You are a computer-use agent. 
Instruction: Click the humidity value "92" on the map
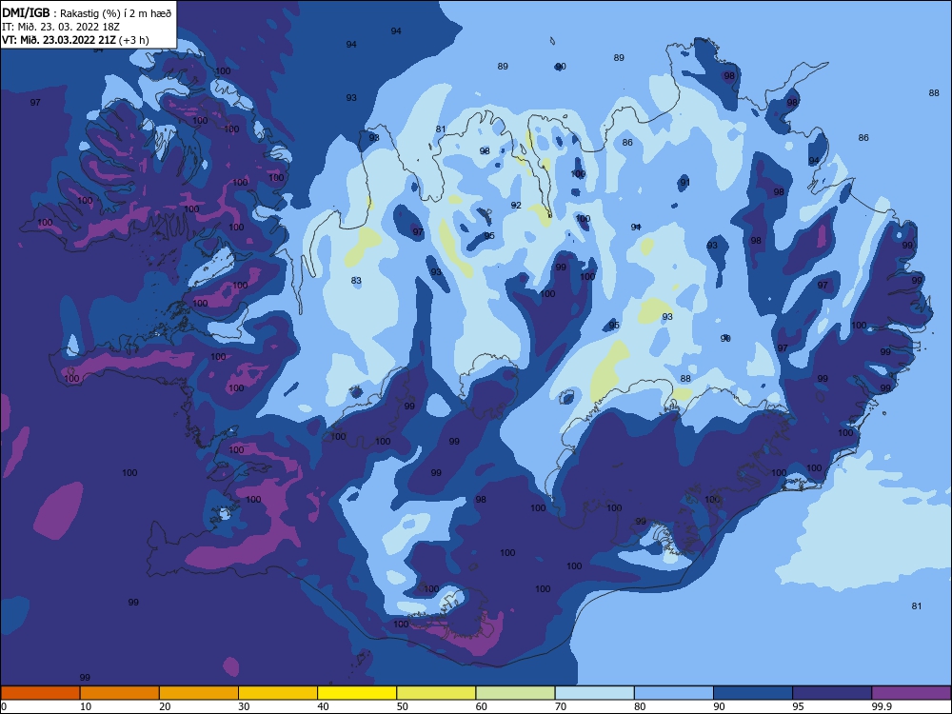coord(516,206)
